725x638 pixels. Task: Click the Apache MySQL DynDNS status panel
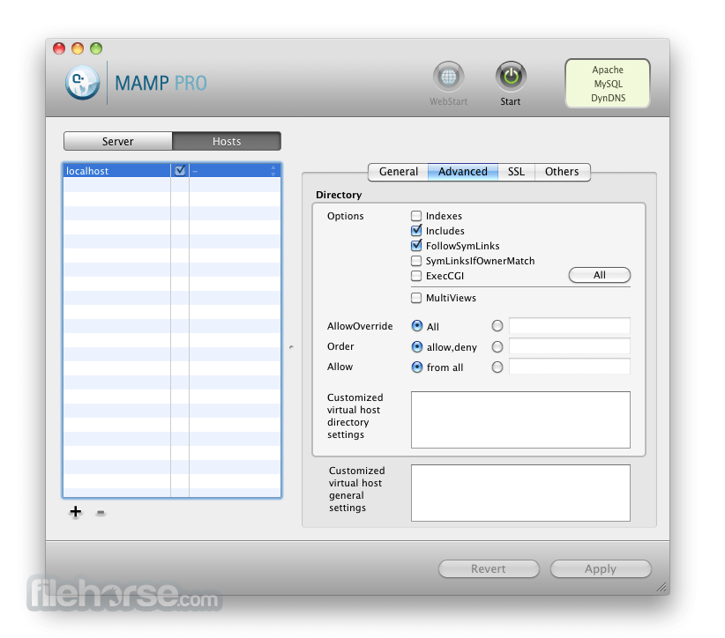pos(608,84)
